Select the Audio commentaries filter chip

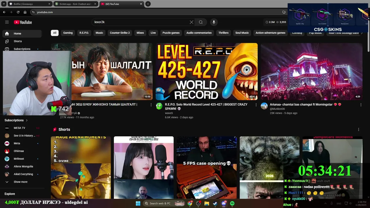coord(199,33)
